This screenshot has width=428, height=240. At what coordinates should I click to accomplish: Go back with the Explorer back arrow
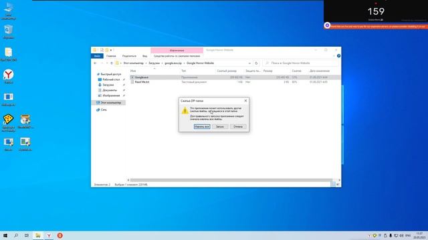point(95,63)
